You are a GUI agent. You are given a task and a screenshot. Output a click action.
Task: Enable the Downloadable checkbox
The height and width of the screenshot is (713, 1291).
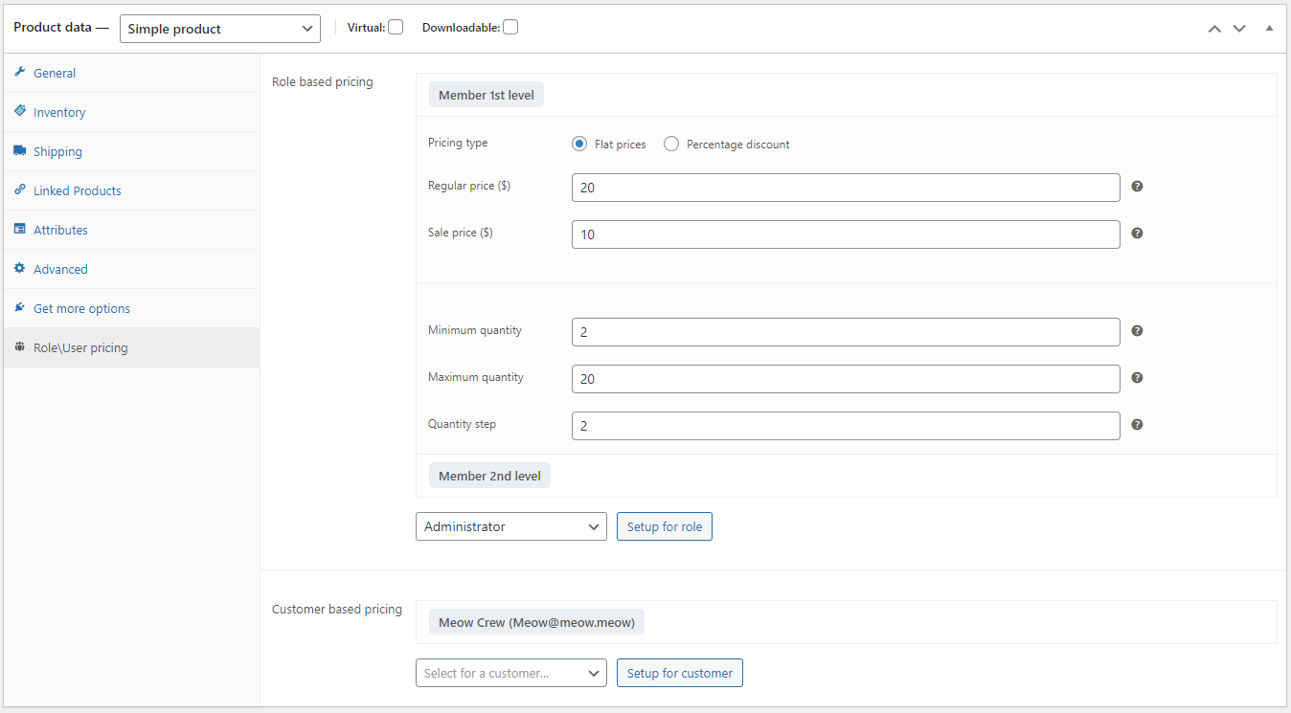coord(510,28)
